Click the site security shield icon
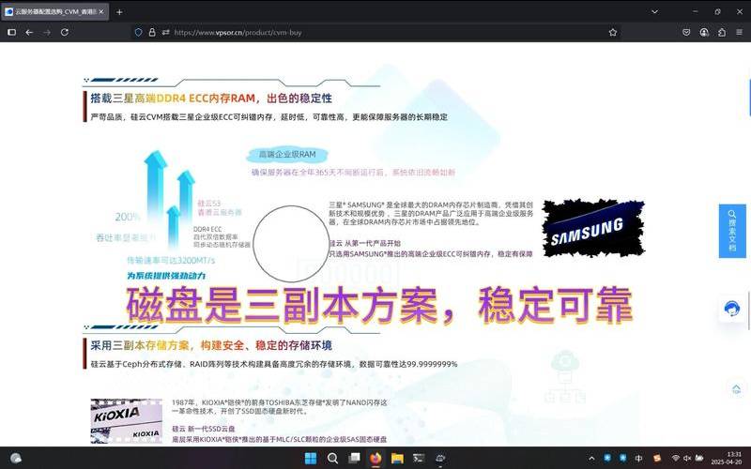 pos(139,32)
